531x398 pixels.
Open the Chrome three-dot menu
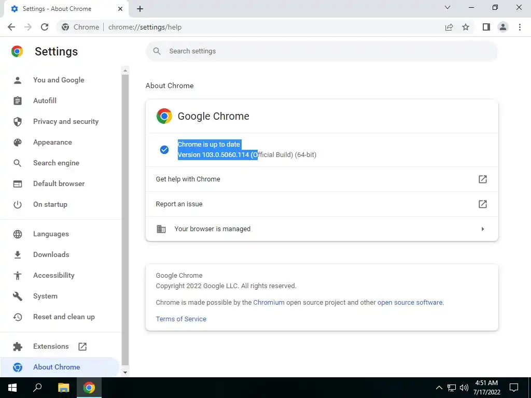[520, 27]
